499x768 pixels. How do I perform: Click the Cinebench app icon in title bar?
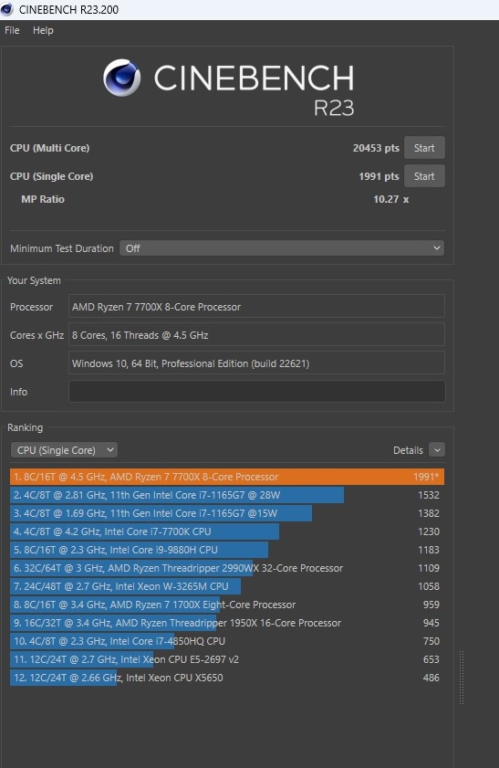click(x=7, y=9)
